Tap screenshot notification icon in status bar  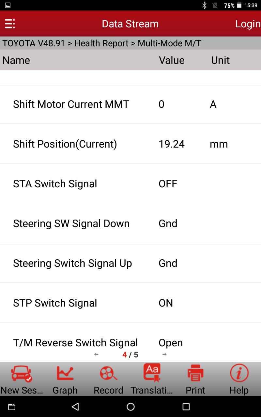8,5
